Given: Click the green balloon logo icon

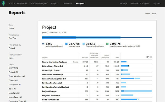Looking at the screenshot, I should tap(3, 3).
